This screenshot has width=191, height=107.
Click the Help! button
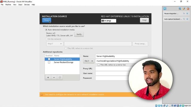point(144,20)
